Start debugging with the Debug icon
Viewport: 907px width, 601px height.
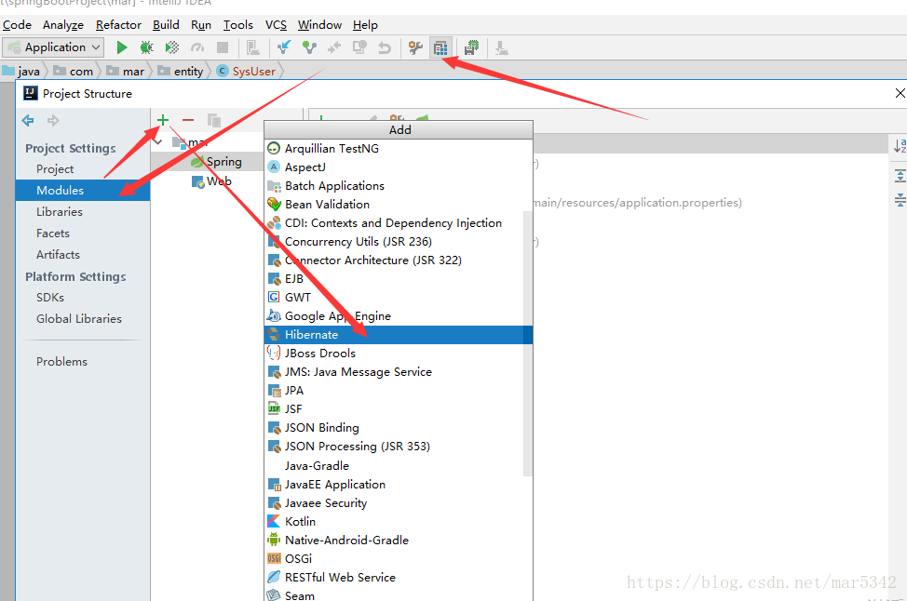(x=146, y=47)
